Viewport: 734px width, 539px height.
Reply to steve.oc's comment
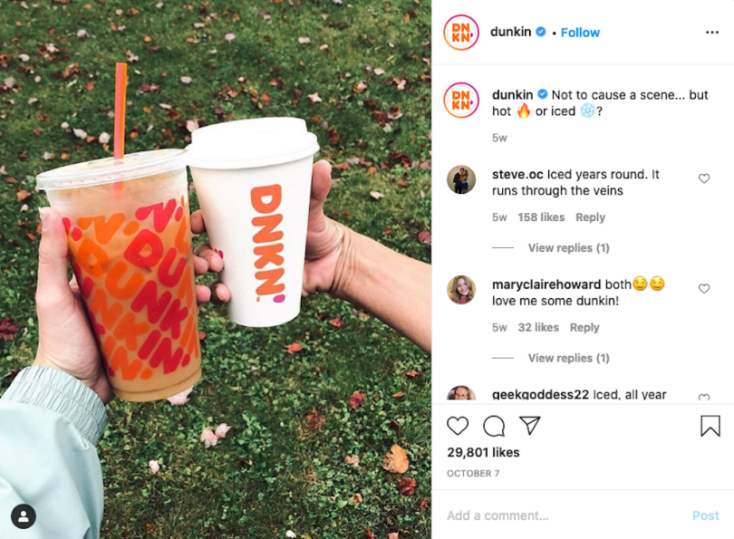(590, 217)
